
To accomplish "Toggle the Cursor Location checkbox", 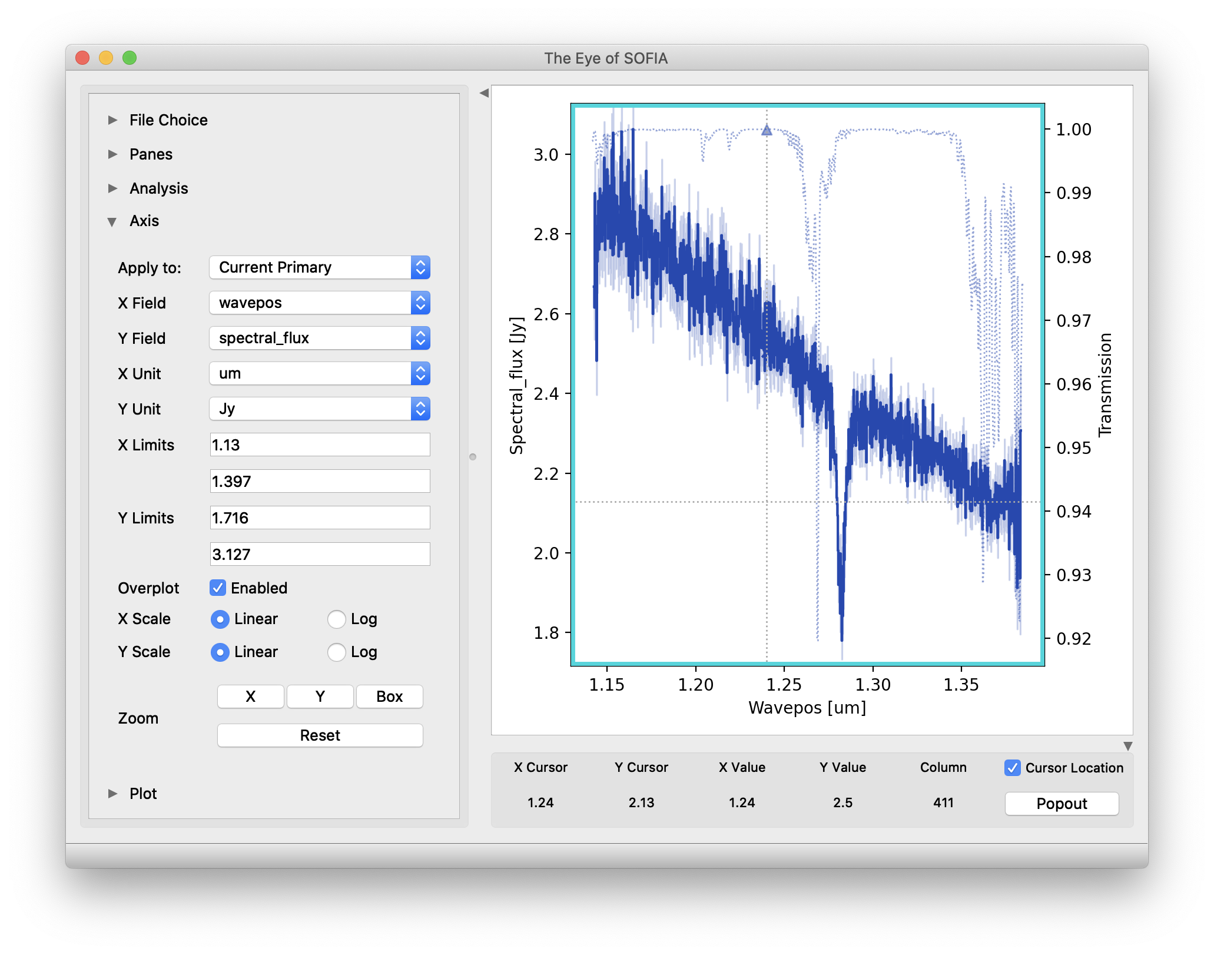I will [1012, 768].
